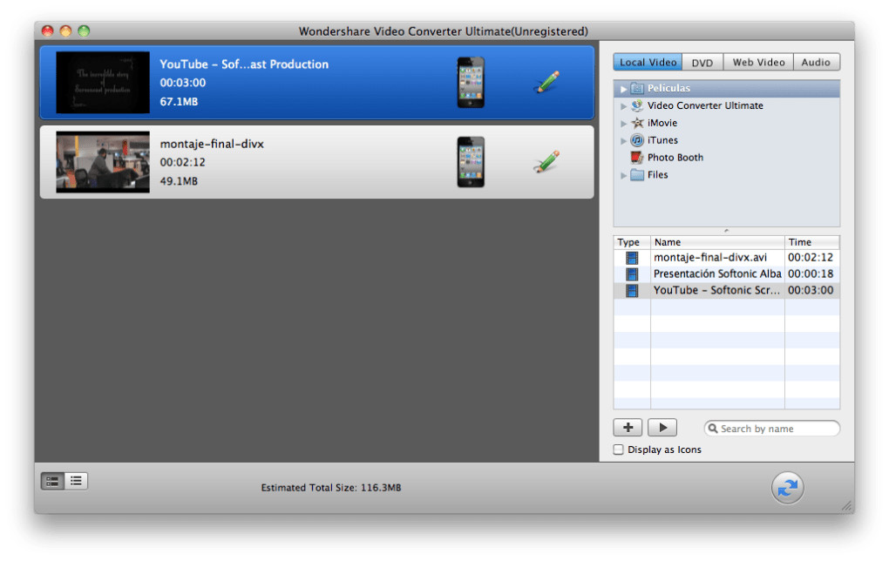Image resolution: width=889 pixels, height=561 pixels.
Task: Click the window resize grip corner
Action: point(846,505)
